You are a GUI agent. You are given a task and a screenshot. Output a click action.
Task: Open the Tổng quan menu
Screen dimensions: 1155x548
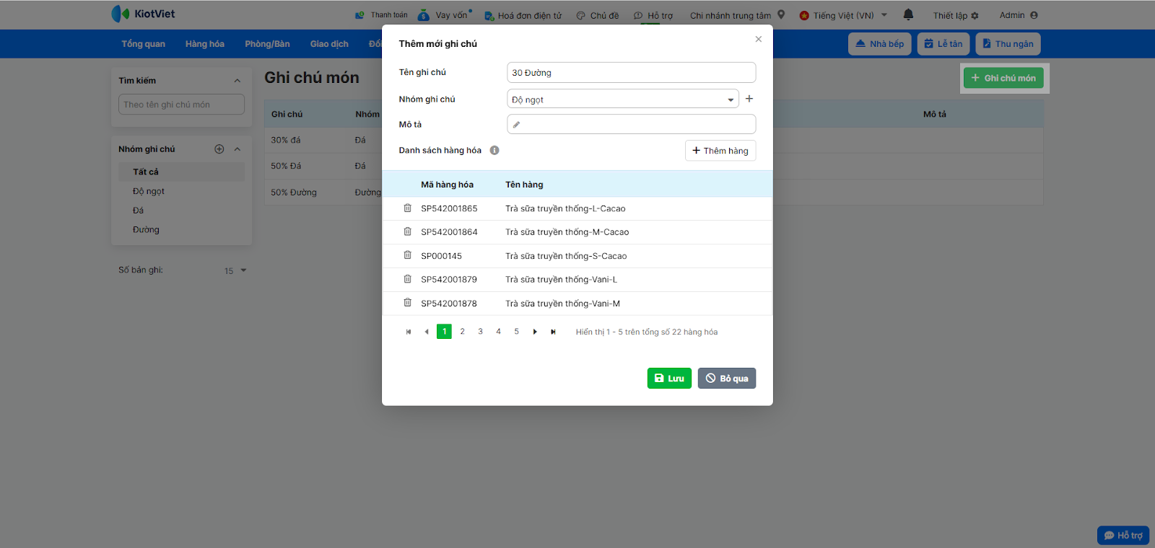tap(143, 44)
